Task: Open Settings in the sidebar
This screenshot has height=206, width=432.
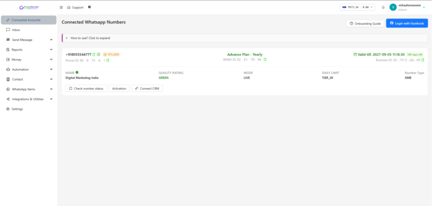Action: [x=29, y=109]
